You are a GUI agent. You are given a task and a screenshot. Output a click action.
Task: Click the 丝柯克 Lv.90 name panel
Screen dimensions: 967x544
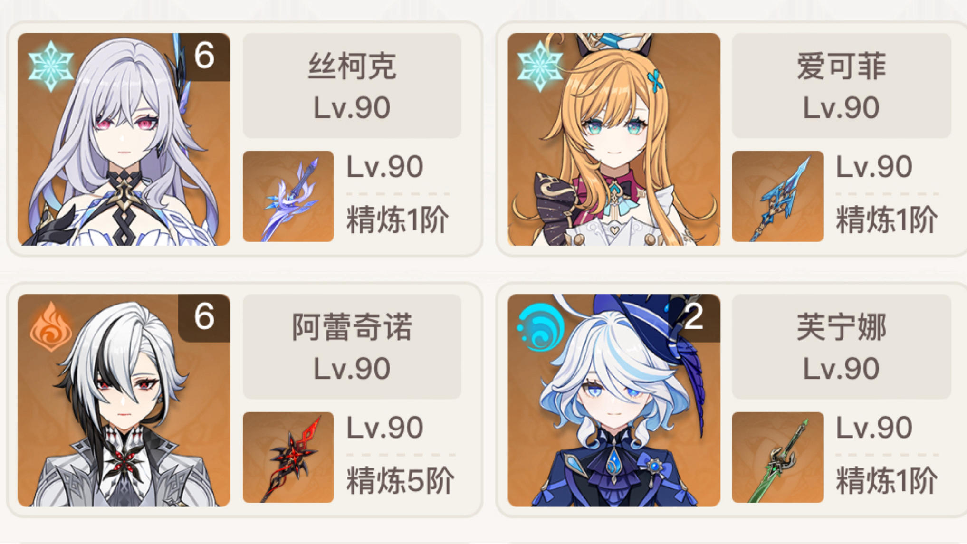[x=352, y=86]
